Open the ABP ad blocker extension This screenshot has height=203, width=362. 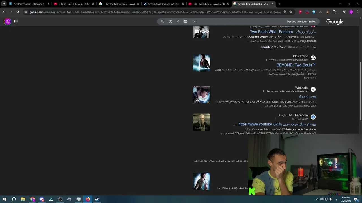(300, 12)
